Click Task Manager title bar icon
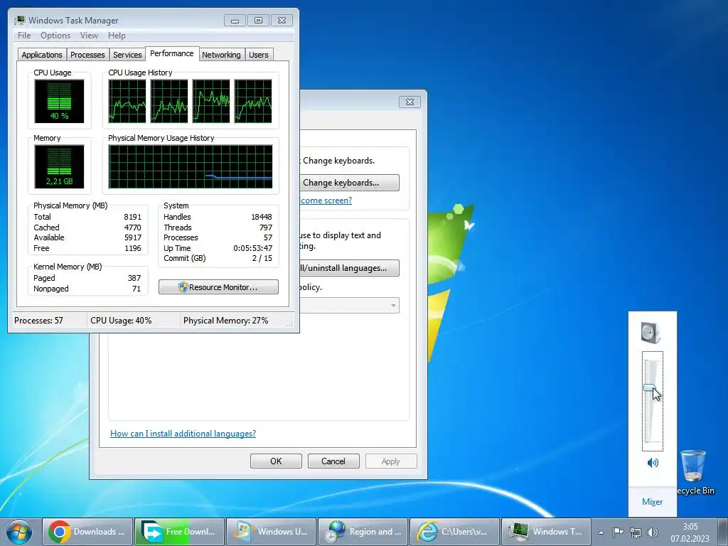Viewport: 728px width, 546px height. [x=19, y=21]
